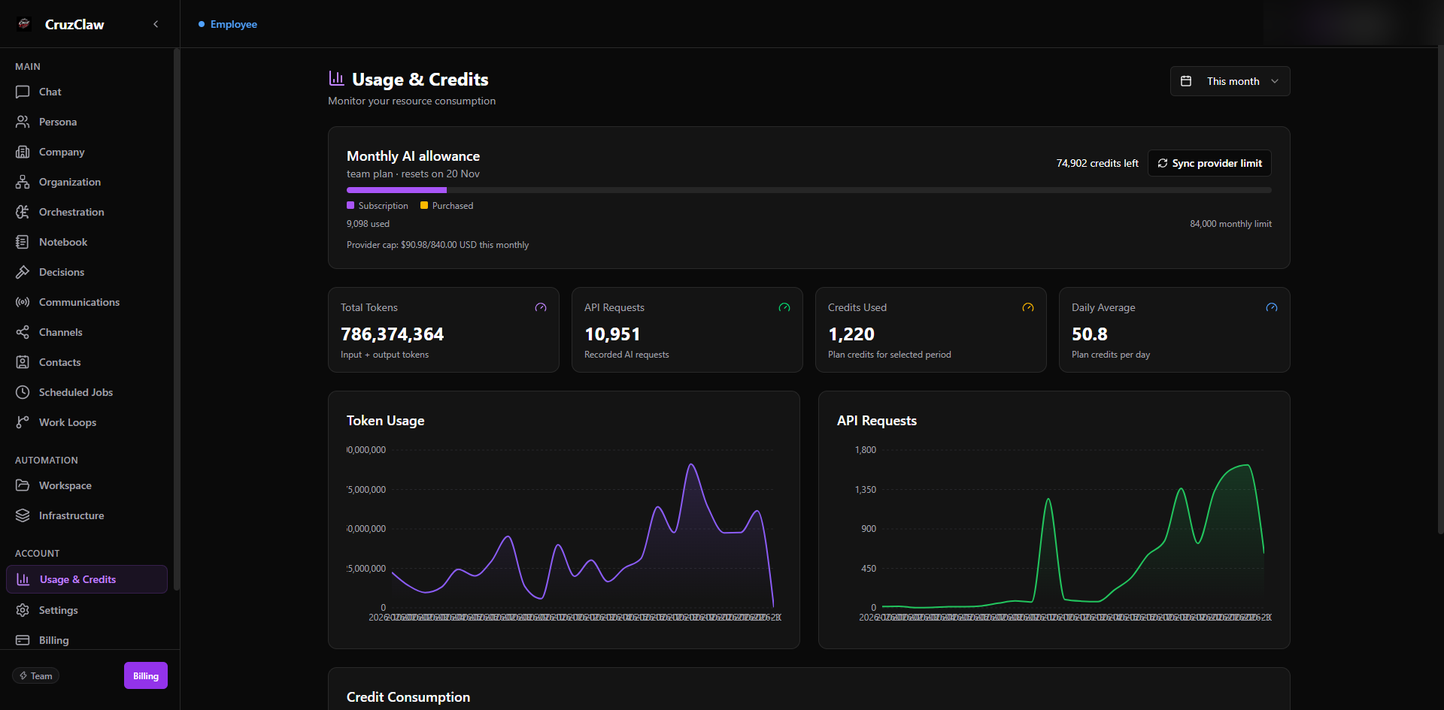The height and width of the screenshot is (710, 1444).
Task: Click the Scheduled Jobs clock icon
Action: click(23, 392)
